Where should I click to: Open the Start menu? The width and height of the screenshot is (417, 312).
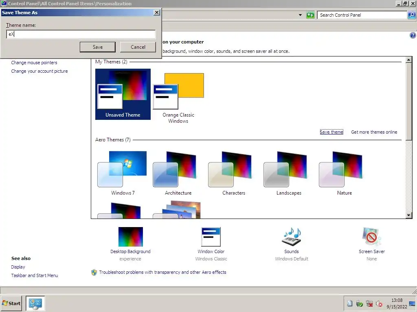pyautogui.click(x=11, y=303)
